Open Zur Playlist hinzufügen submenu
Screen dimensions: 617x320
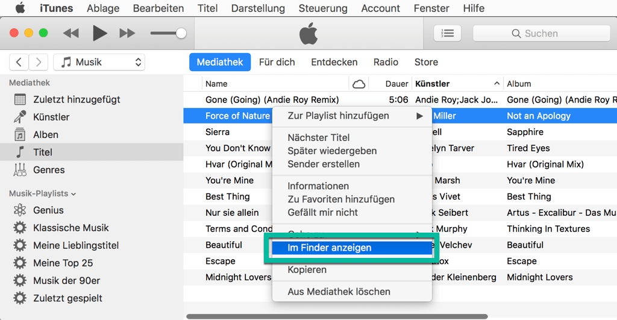tap(352, 116)
